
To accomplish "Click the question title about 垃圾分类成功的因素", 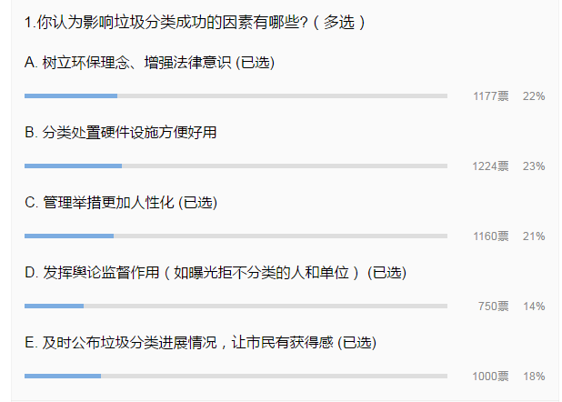I will coord(195,23).
